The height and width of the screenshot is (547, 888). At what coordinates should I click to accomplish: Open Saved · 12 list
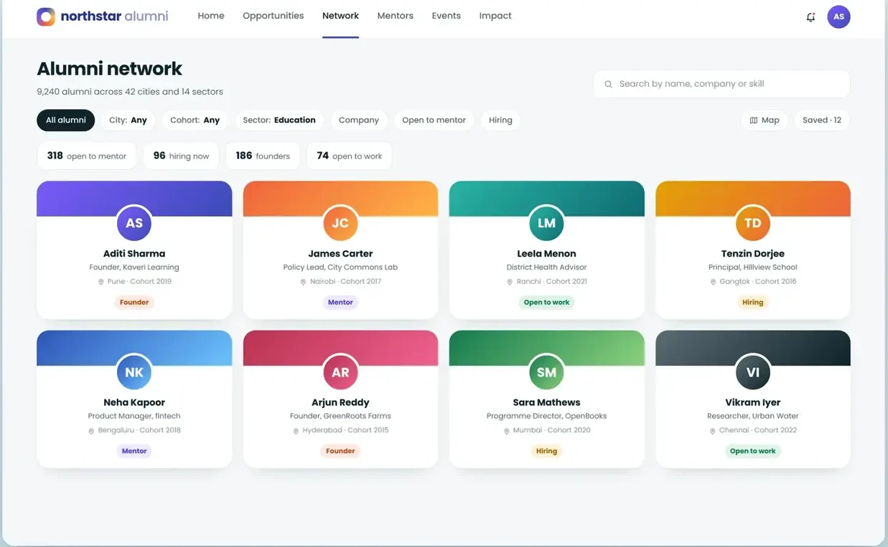coord(822,120)
